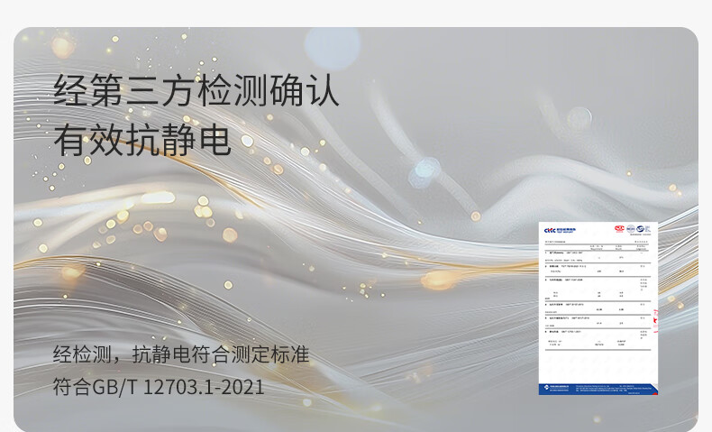Select the text 经检测，抗静电符合测定标准
The height and width of the screenshot is (432, 712).
181,354
